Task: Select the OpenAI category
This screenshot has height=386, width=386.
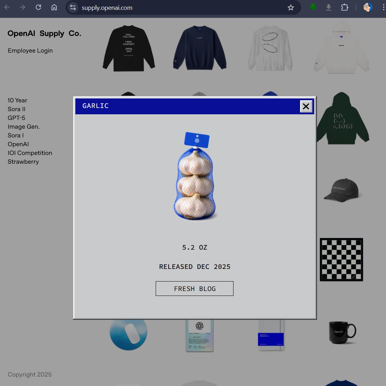Action: pos(18,144)
